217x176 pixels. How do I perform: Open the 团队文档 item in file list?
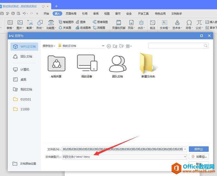118,67
